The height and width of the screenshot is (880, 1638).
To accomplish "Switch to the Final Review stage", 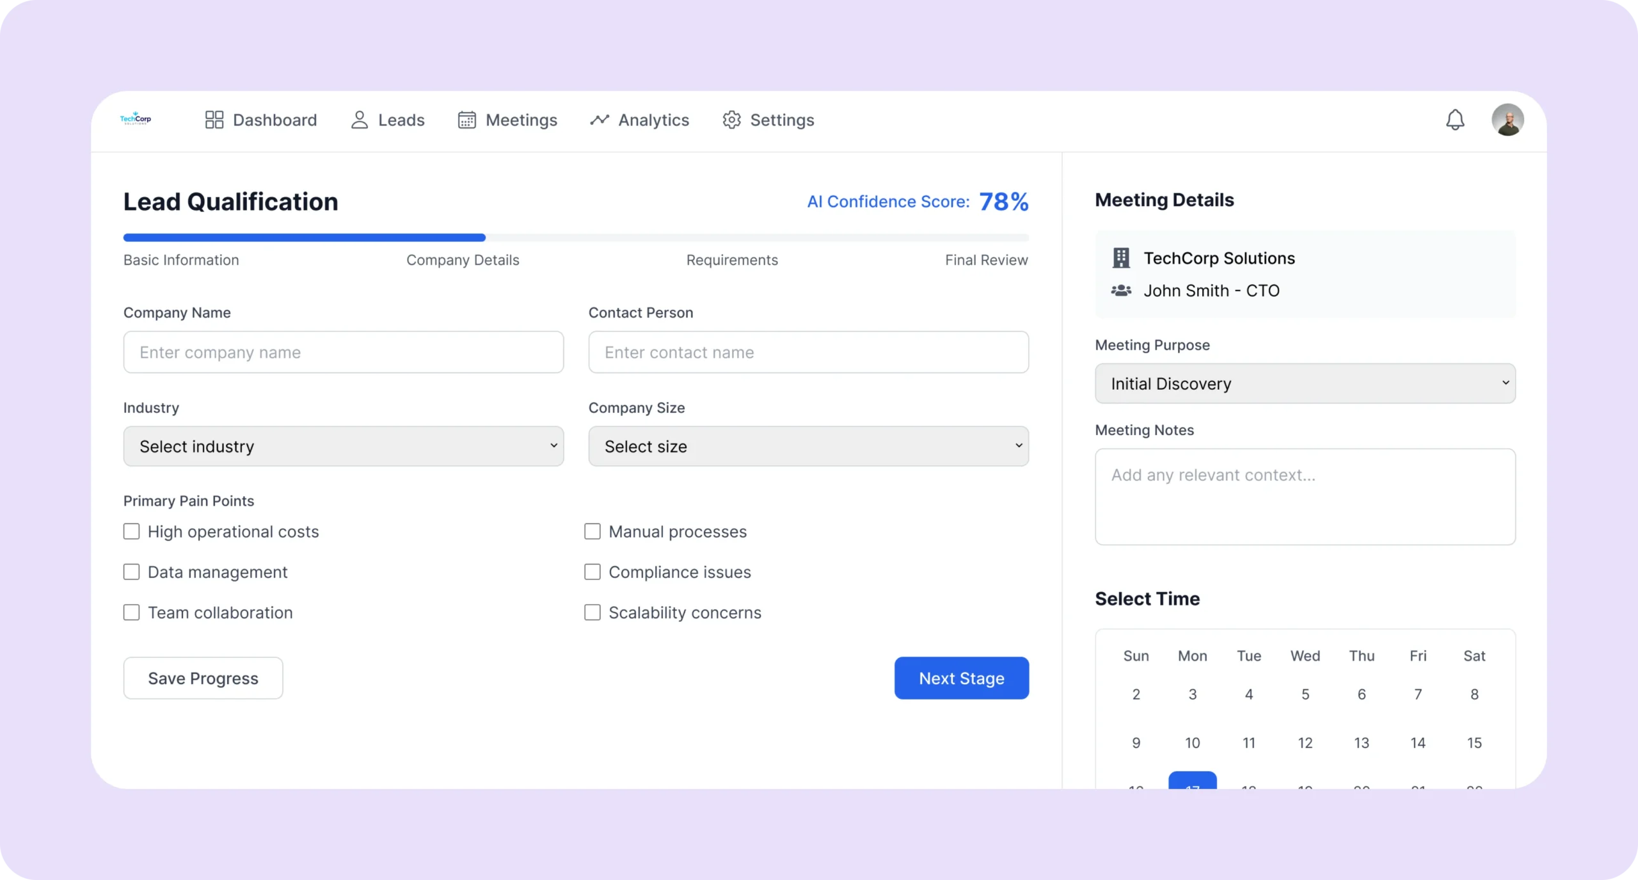I will tap(986, 260).
